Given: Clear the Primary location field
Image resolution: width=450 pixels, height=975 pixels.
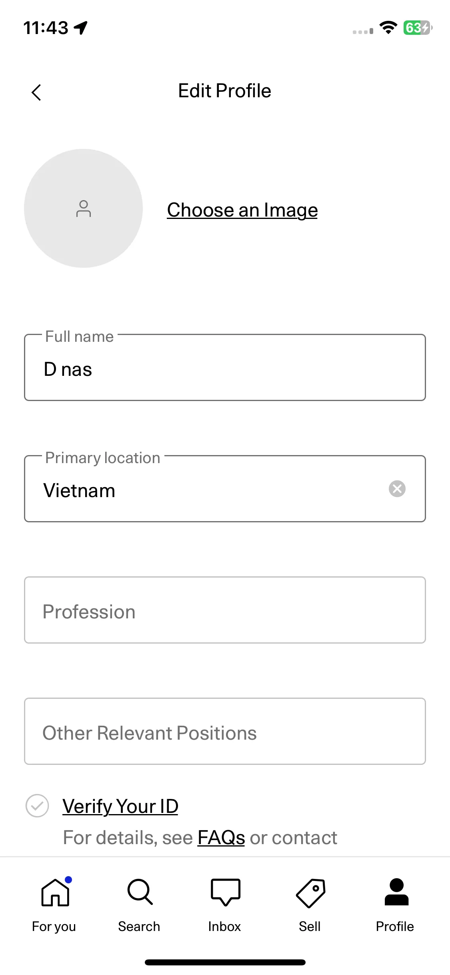Looking at the screenshot, I should coord(397,489).
